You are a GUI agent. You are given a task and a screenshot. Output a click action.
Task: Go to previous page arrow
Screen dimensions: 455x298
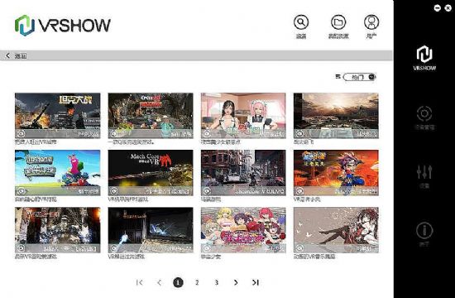[x=159, y=282]
